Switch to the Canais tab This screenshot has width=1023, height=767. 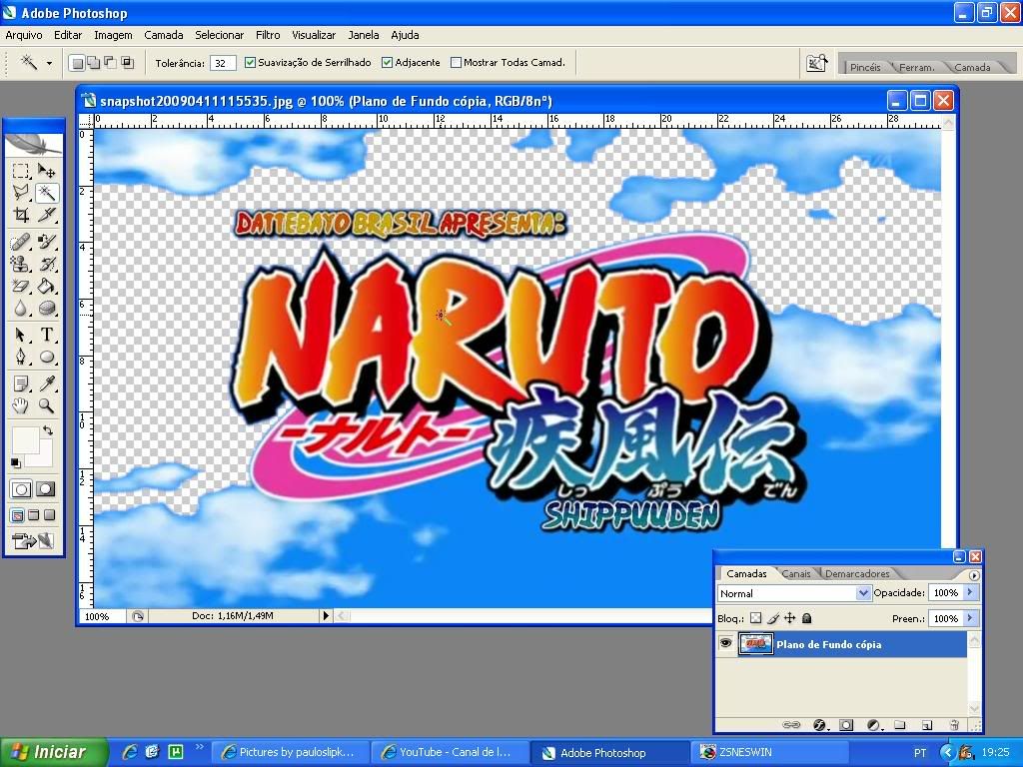pyautogui.click(x=796, y=573)
